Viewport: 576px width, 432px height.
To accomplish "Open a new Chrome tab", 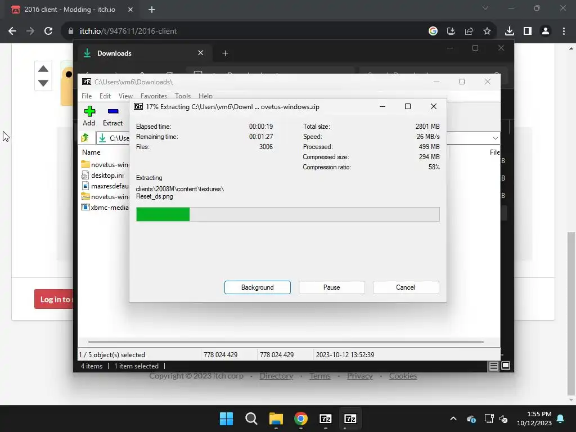I will click(x=152, y=10).
